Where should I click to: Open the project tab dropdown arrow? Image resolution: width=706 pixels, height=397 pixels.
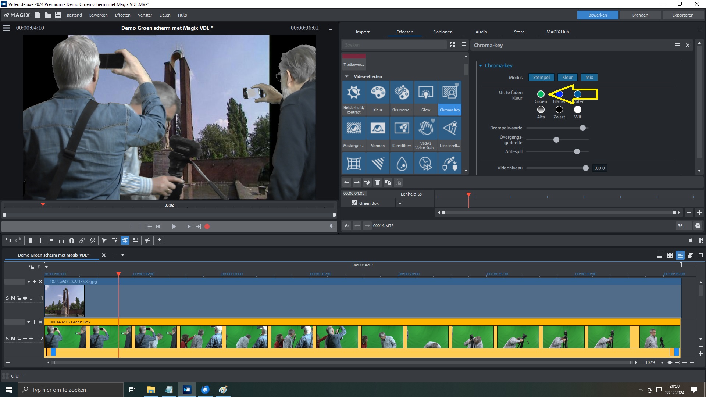tap(123, 255)
